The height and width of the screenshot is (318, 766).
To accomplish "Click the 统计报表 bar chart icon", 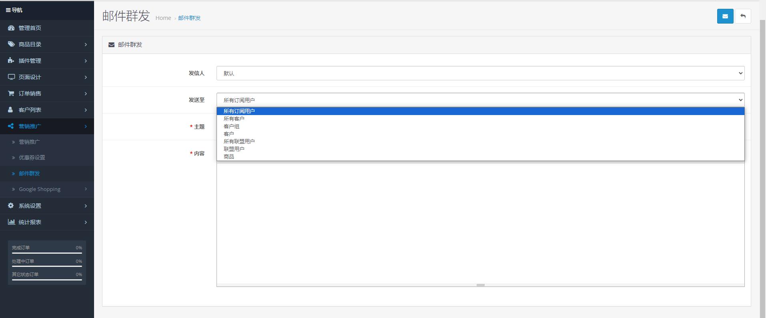I will 11,222.
